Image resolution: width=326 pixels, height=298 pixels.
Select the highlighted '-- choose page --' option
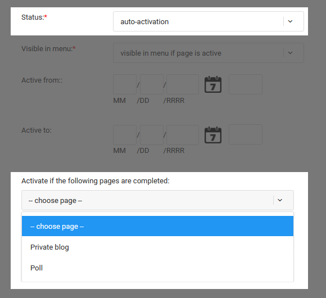click(x=157, y=226)
